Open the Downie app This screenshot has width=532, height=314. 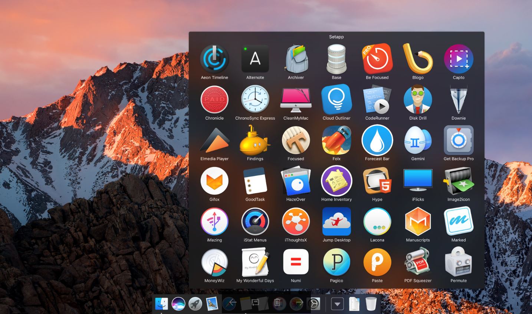point(459,100)
